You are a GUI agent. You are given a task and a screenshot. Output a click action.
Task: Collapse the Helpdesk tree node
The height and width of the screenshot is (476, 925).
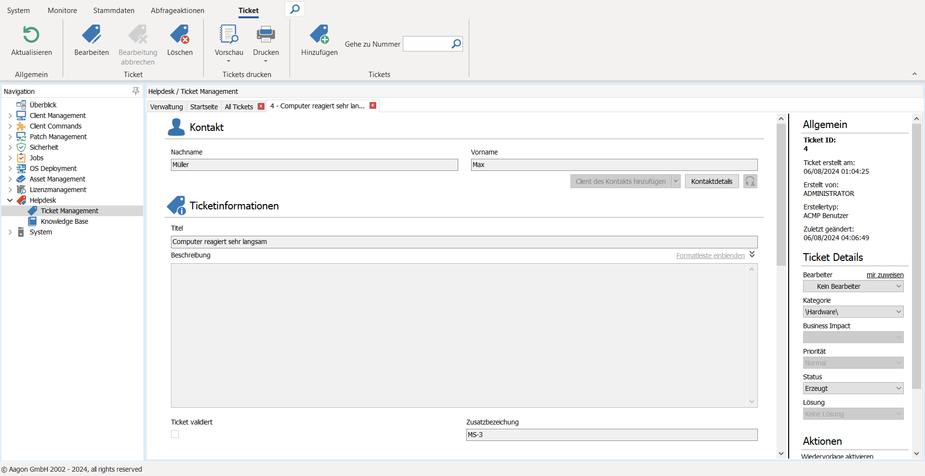point(10,200)
